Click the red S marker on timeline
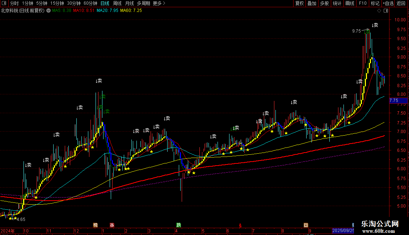The width and height of the screenshot is (409, 235). pos(240,225)
